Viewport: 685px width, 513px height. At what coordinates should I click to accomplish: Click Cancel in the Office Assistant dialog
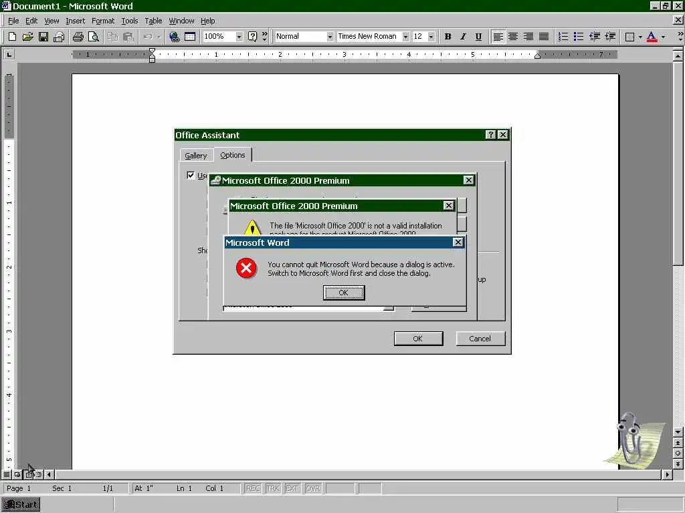[x=480, y=339]
